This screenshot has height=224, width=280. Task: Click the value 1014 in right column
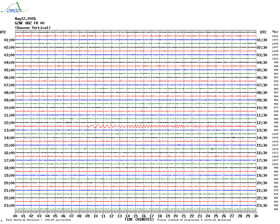click(275, 149)
